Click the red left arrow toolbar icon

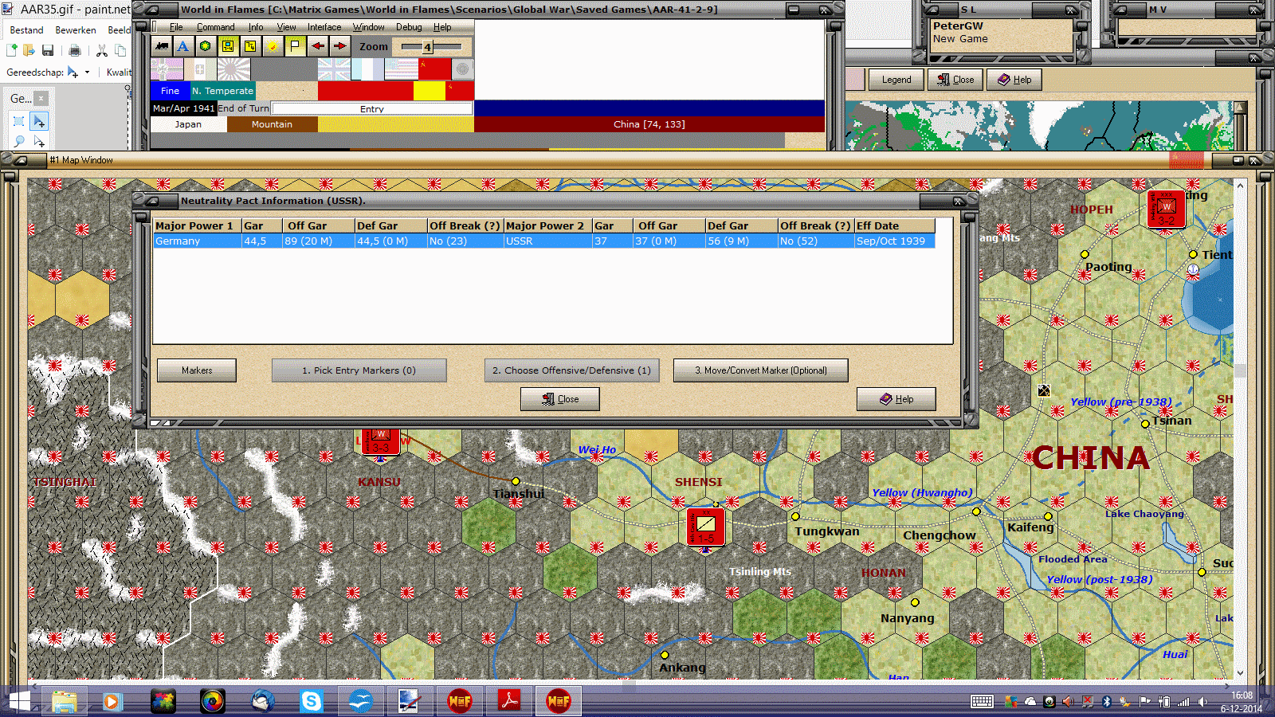[x=317, y=46]
